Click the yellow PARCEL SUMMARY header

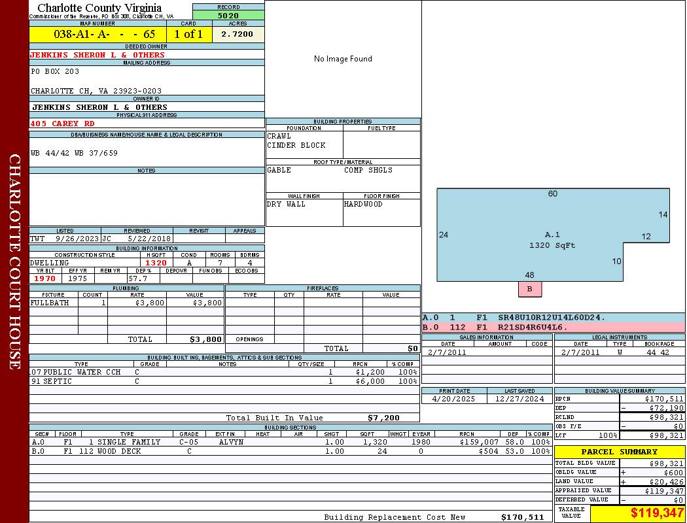[619, 452]
